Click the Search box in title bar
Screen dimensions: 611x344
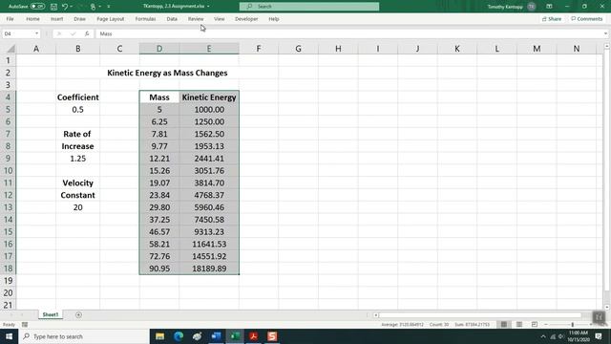(x=309, y=7)
